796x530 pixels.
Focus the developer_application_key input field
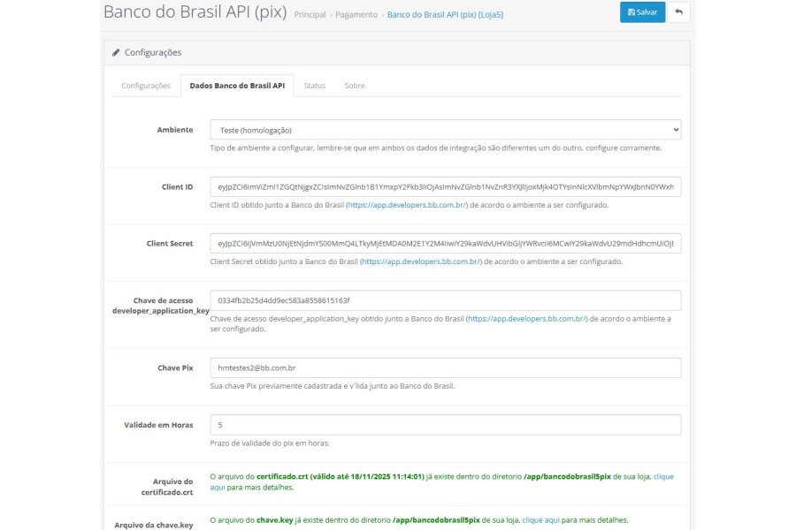coord(445,300)
